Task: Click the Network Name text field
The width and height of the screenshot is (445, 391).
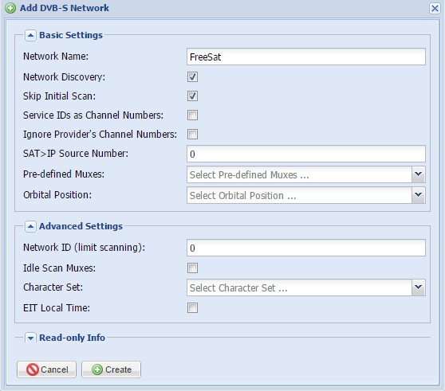Action: point(306,57)
